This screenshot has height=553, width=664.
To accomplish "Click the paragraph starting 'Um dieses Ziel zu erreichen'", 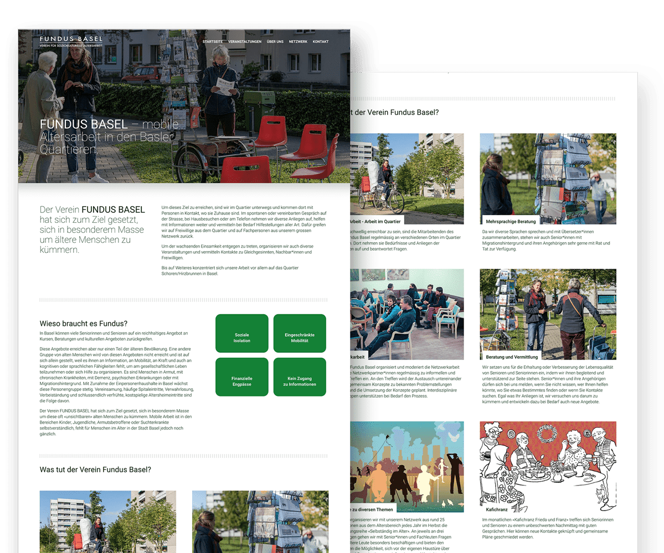I will [244, 222].
